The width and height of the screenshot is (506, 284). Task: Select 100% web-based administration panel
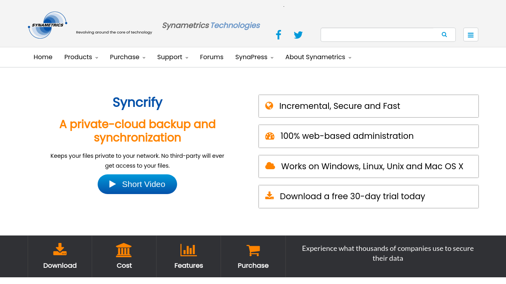[347, 136]
